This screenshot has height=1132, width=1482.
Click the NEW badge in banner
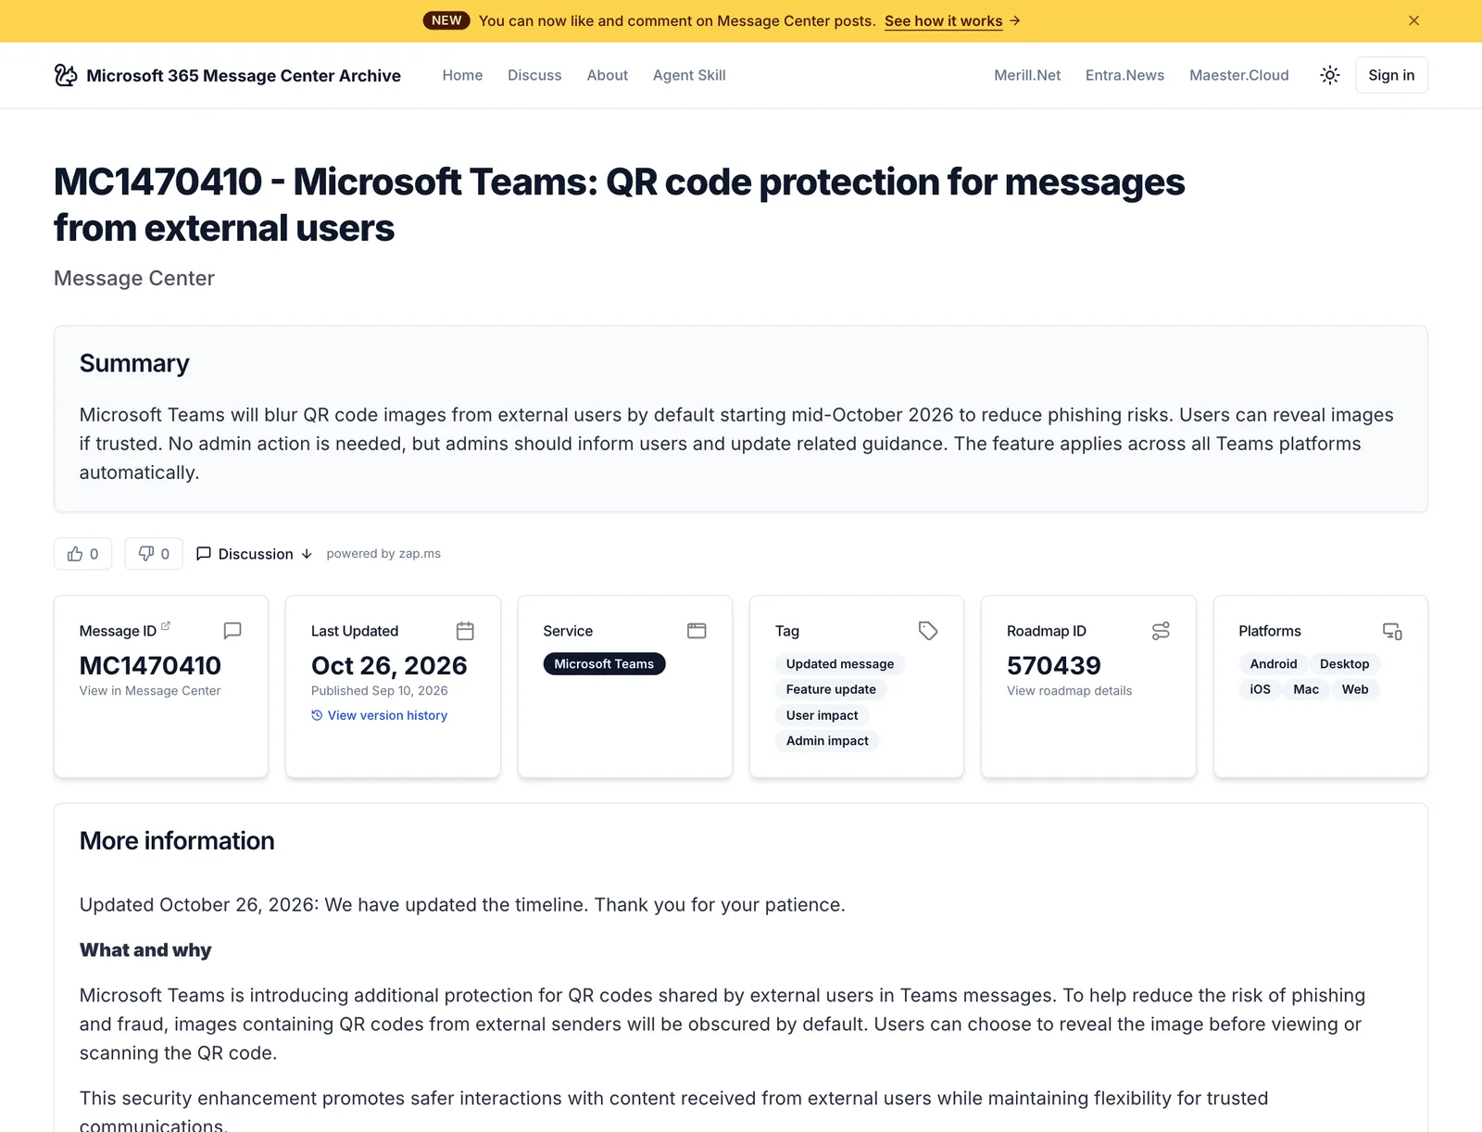446,20
